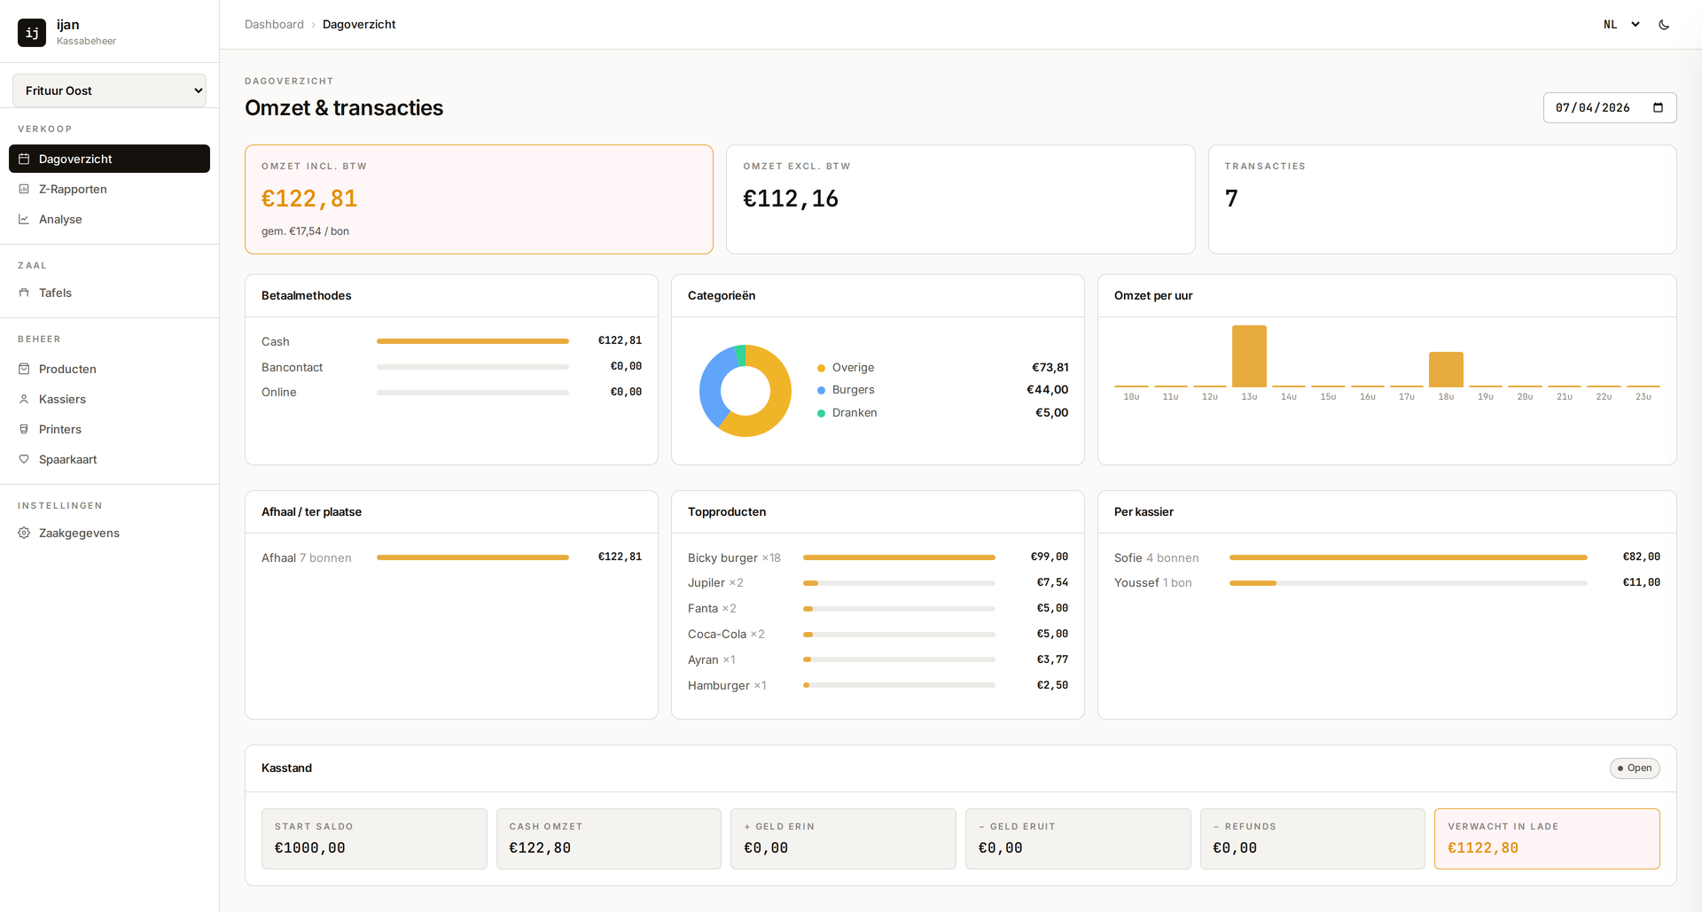The height and width of the screenshot is (912, 1702).
Task: Click the Hamburger ×1 product row
Action: click(878, 686)
